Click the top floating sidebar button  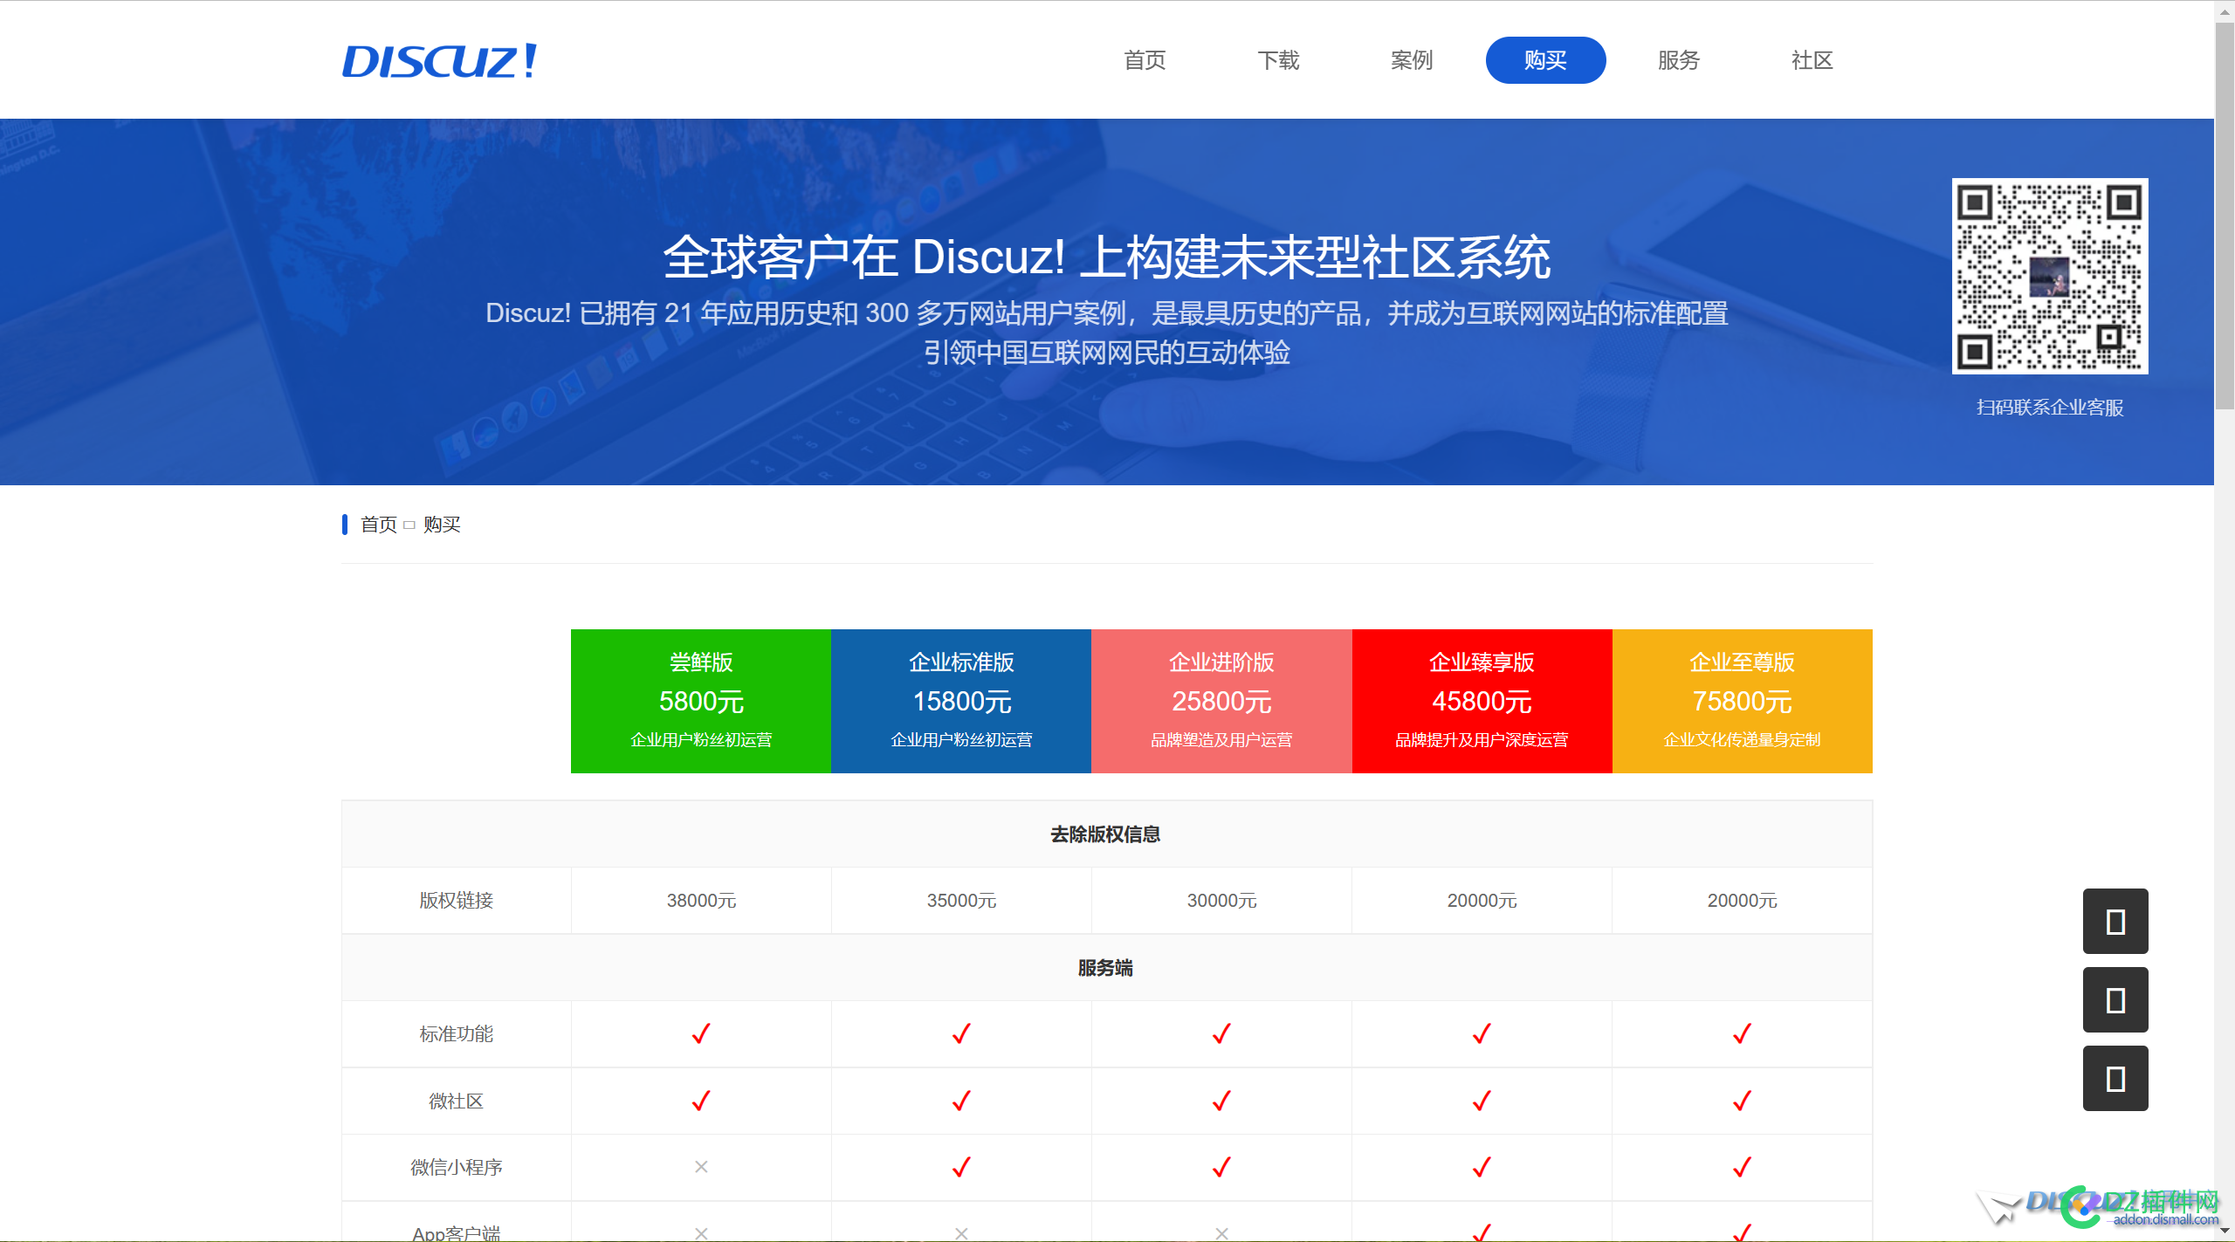[2115, 922]
